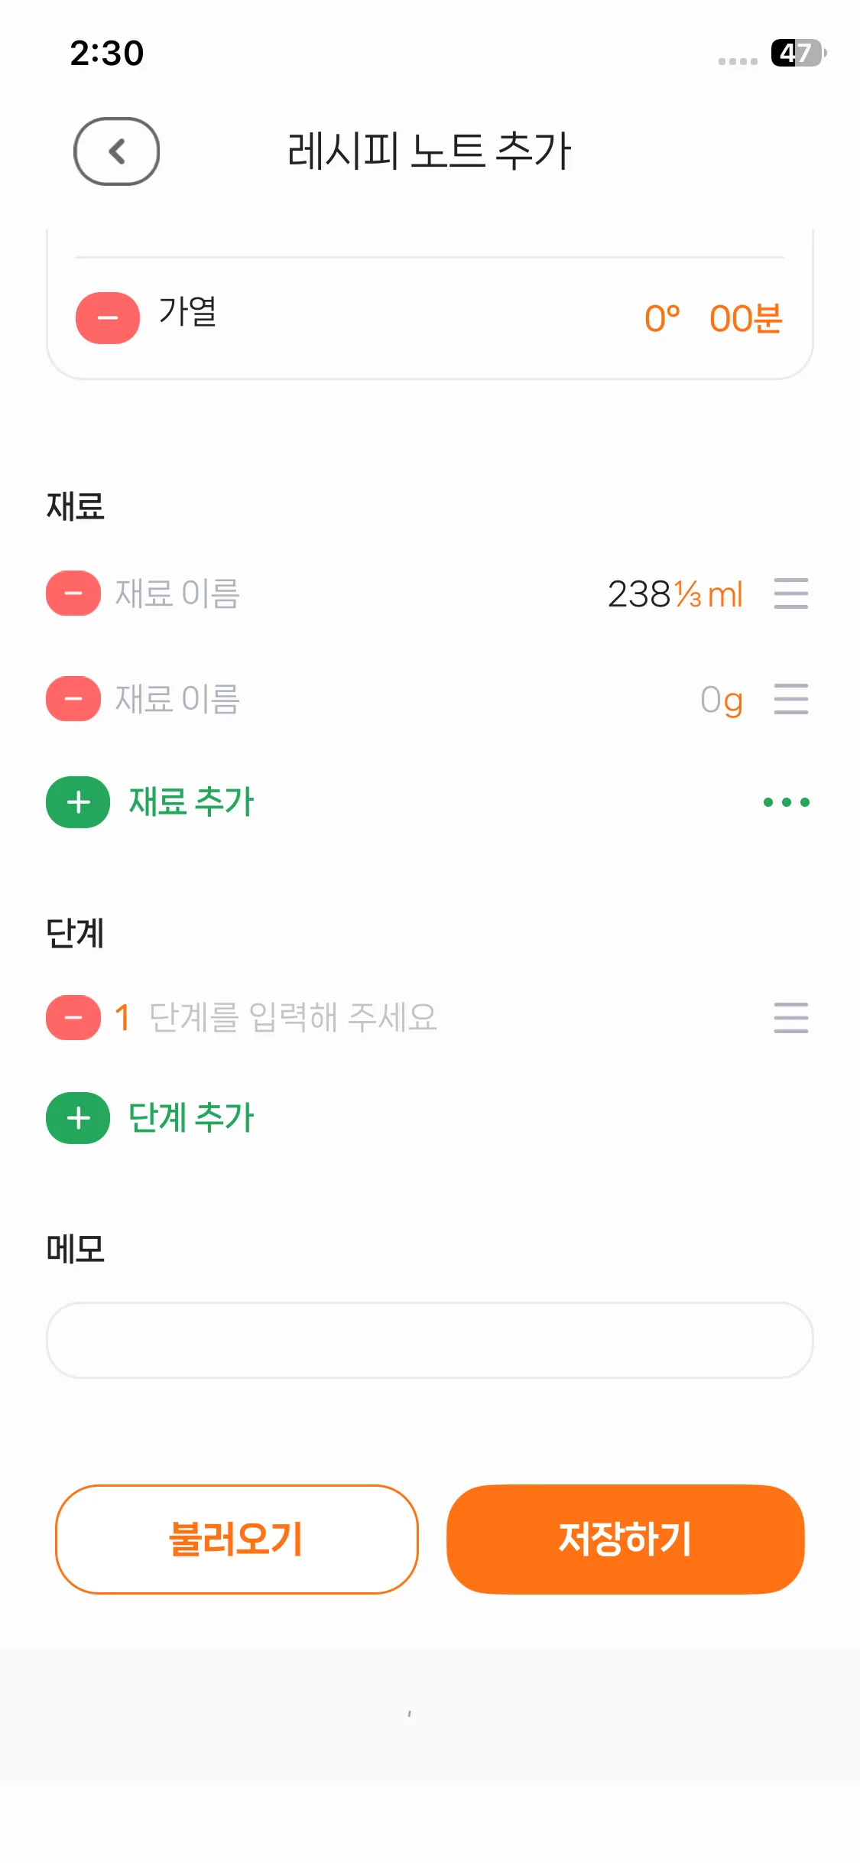Tap the 단계를 입력해 주세요 step field

tap(293, 1018)
